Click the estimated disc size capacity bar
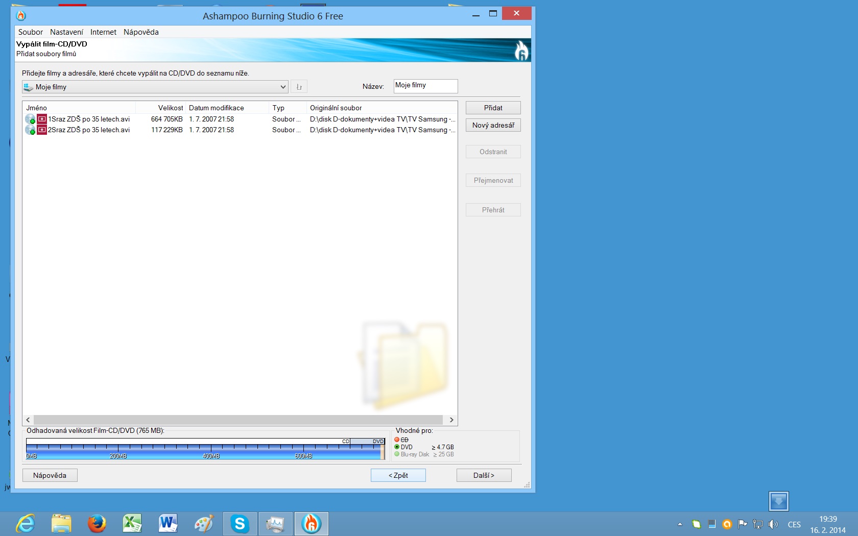858x536 pixels. 205,449
